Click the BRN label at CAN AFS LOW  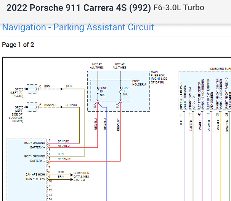[x=61, y=176]
